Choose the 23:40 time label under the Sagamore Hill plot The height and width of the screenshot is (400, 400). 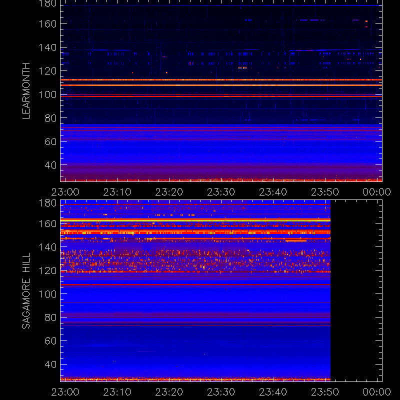[x=273, y=392]
